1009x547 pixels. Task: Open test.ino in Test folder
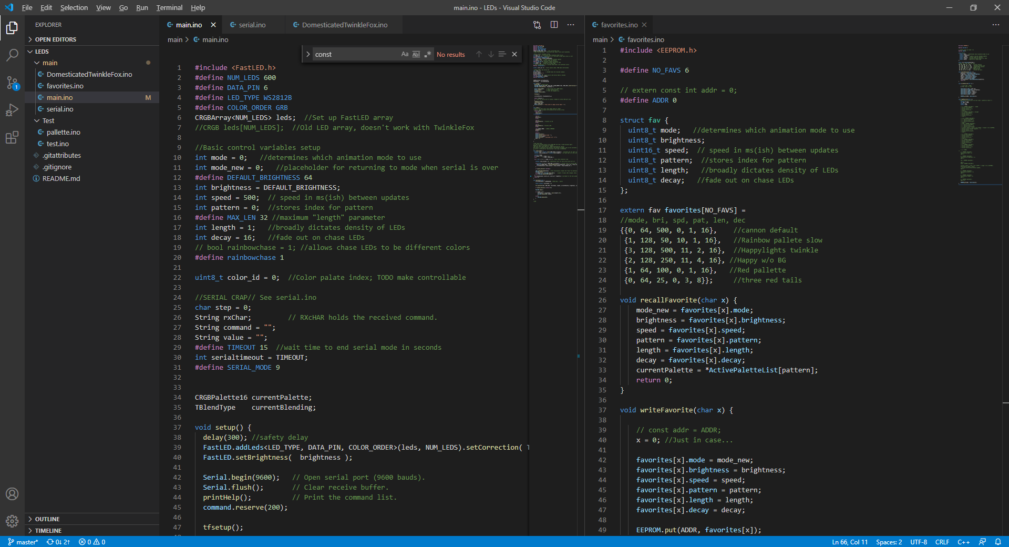[x=92, y=144]
